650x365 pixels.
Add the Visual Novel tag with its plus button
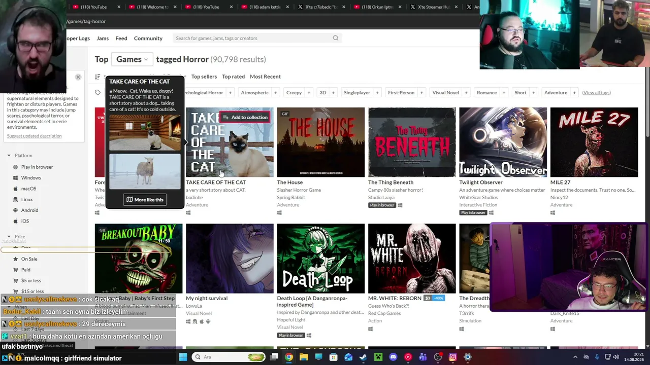[x=466, y=93]
